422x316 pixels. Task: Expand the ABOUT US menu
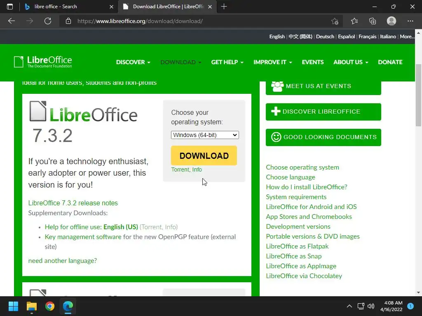351,62
